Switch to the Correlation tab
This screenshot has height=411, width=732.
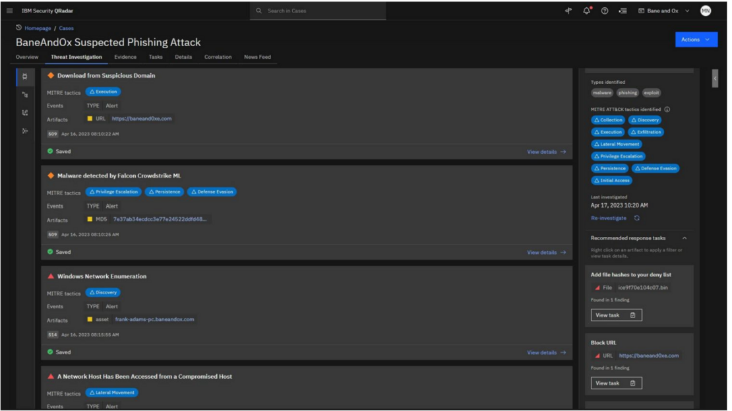point(218,57)
